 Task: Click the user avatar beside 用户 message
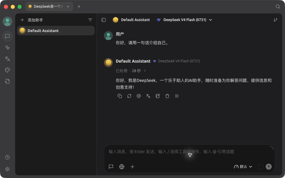[x=108, y=35]
